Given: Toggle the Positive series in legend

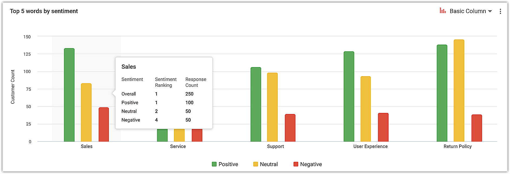Looking at the screenshot, I should (228, 164).
